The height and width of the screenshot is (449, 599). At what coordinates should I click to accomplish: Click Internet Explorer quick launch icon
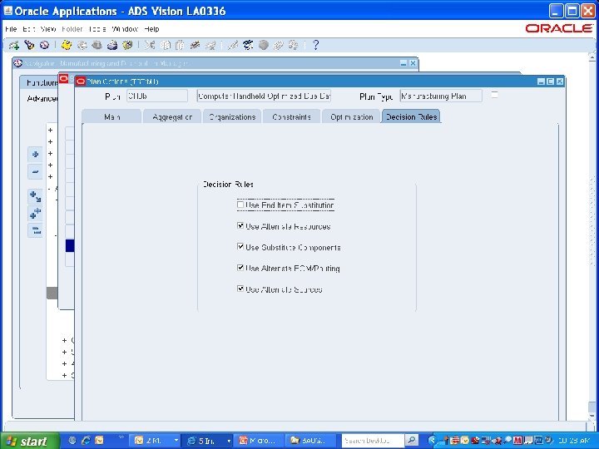coord(87,441)
